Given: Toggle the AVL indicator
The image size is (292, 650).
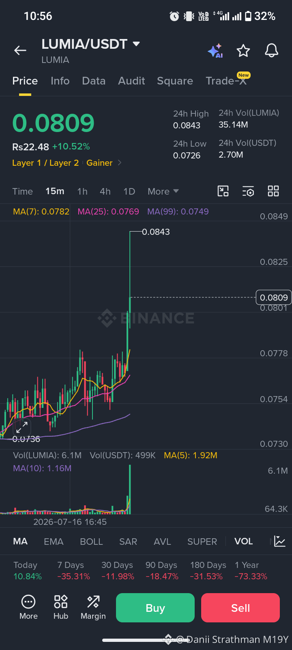Looking at the screenshot, I should 162,542.
